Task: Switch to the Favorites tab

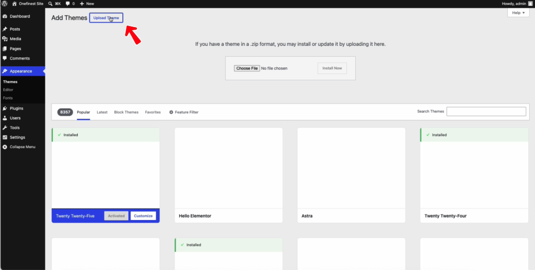Action: [x=153, y=112]
